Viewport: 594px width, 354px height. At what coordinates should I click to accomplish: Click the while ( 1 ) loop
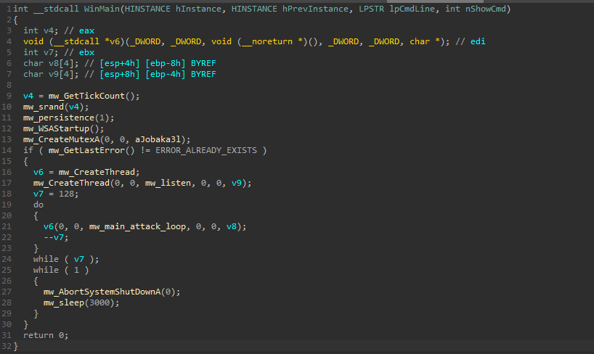61,271
